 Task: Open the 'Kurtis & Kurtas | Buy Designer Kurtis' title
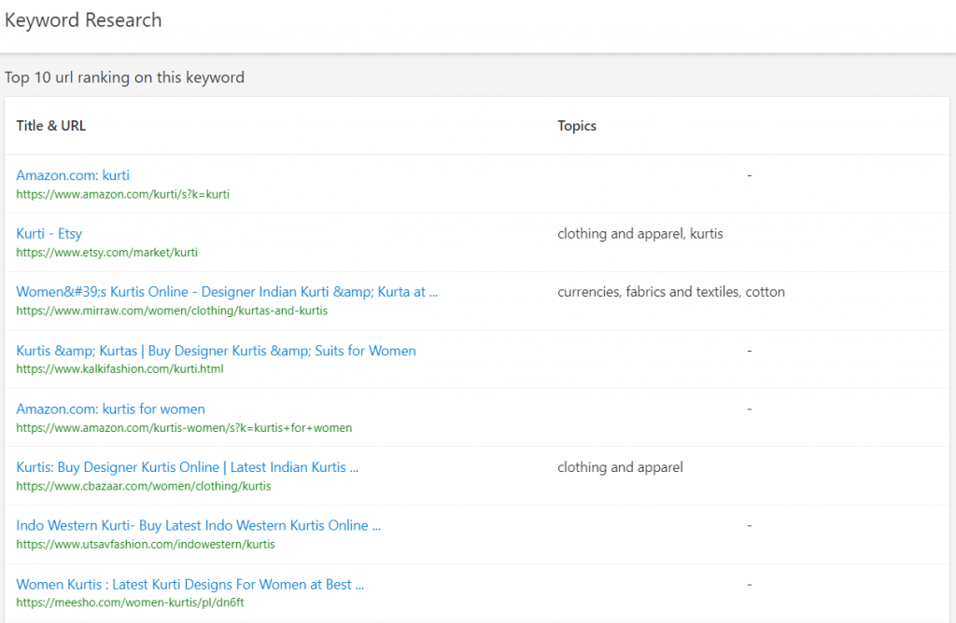(x=216, y=351)
